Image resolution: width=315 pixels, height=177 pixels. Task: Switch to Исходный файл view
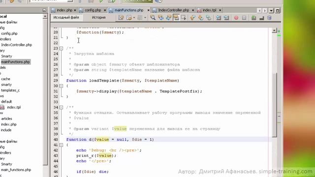[x=66, y=18]
